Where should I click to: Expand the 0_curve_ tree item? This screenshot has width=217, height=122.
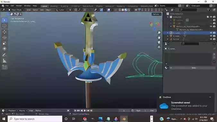[168, 33]
